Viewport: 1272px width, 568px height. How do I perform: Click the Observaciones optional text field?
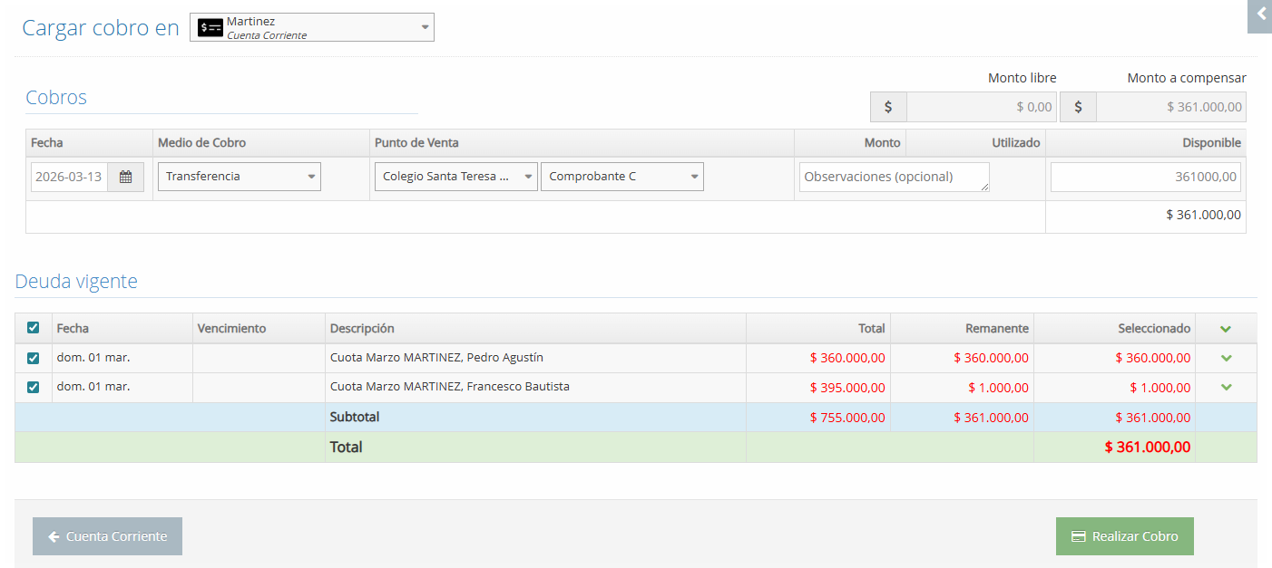coord(894,177)
